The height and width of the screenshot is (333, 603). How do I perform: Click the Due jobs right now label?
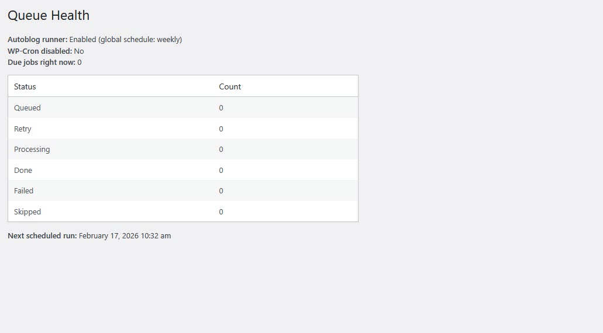click(41, 63)
